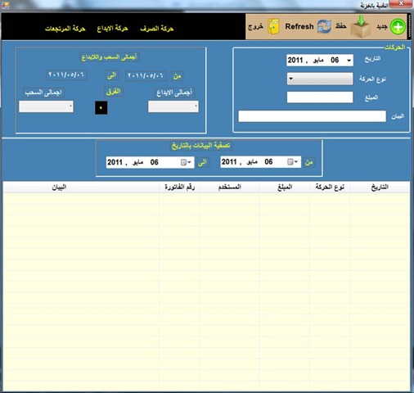Expand the نوع الحركة combo box
This screenshot has width=414, height=393.
coord(320,79)
